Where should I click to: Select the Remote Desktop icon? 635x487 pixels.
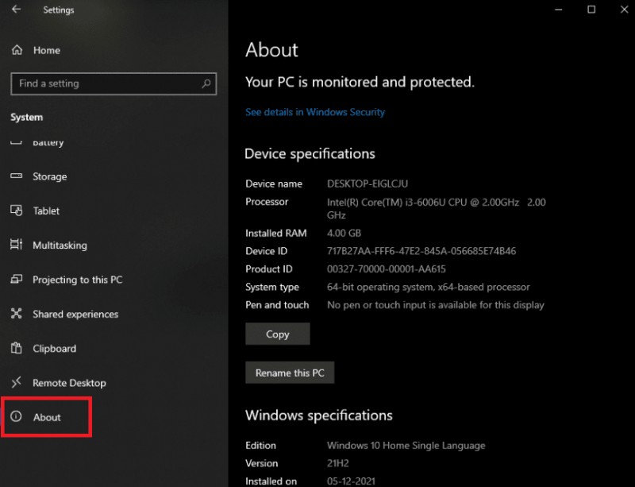pos(17,383)
